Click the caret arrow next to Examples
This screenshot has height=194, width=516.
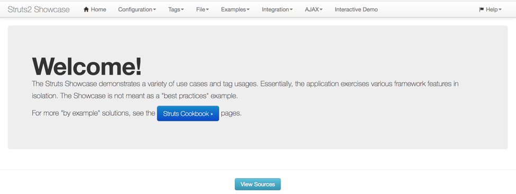pyautogui.click(x=248, y=10)
